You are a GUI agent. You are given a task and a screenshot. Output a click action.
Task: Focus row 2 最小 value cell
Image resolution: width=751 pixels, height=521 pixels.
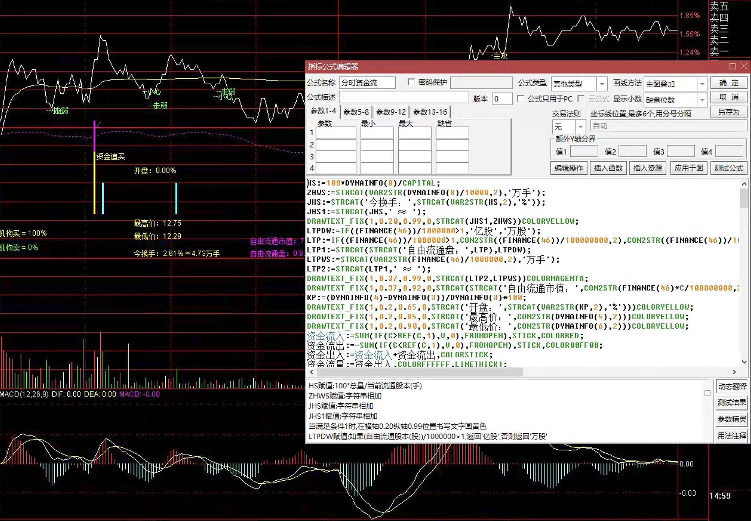pos(377,145)
